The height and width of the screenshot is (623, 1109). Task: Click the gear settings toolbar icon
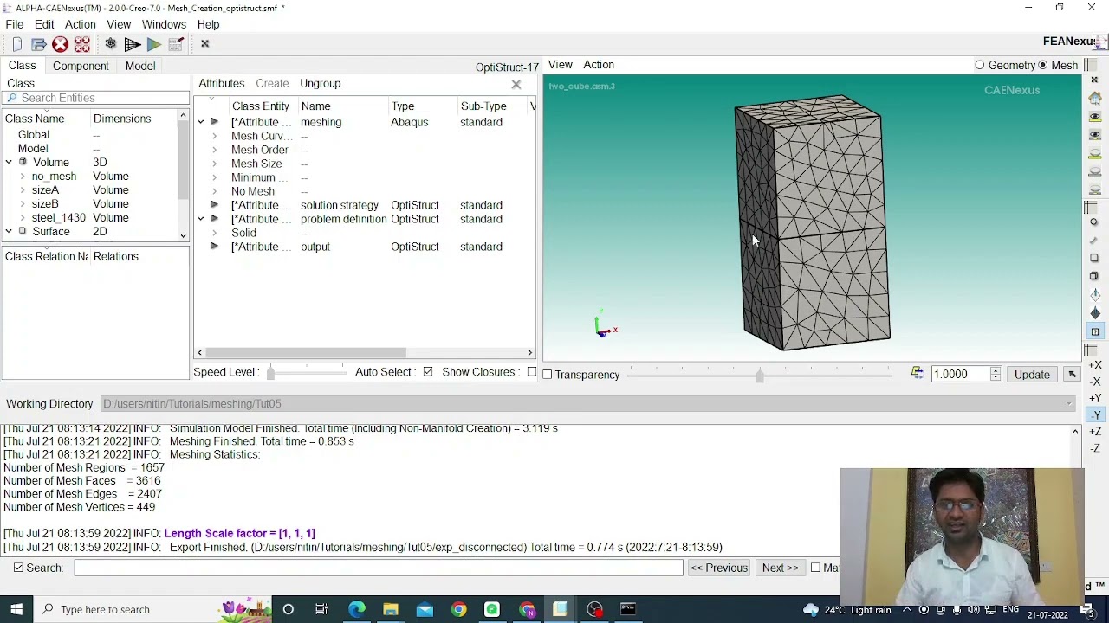click(110, 44)
